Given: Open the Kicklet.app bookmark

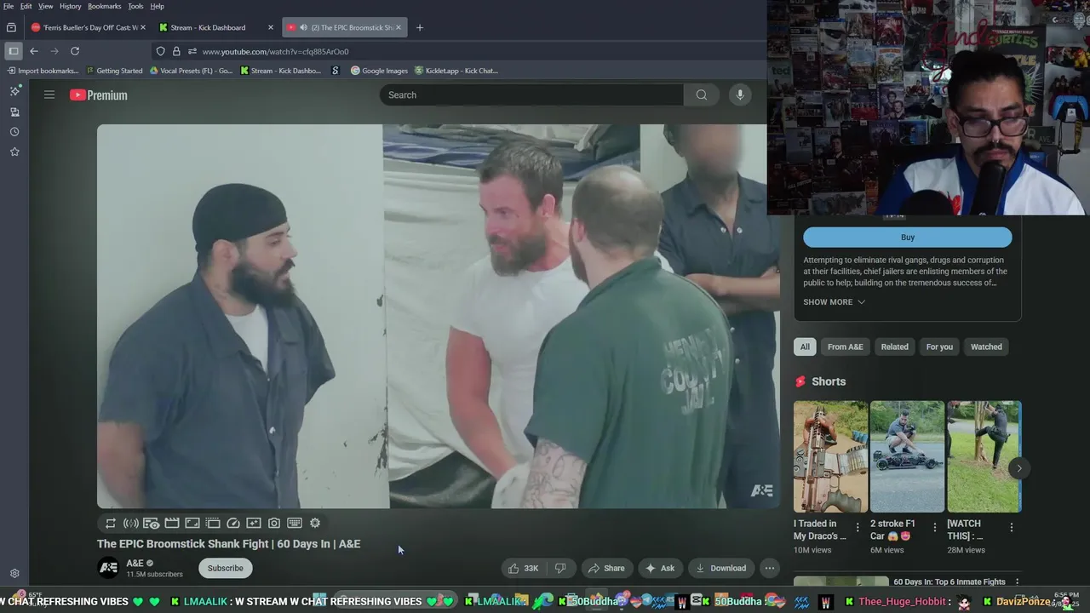Looking at the screenshot, I should click(x=456, y=71).
